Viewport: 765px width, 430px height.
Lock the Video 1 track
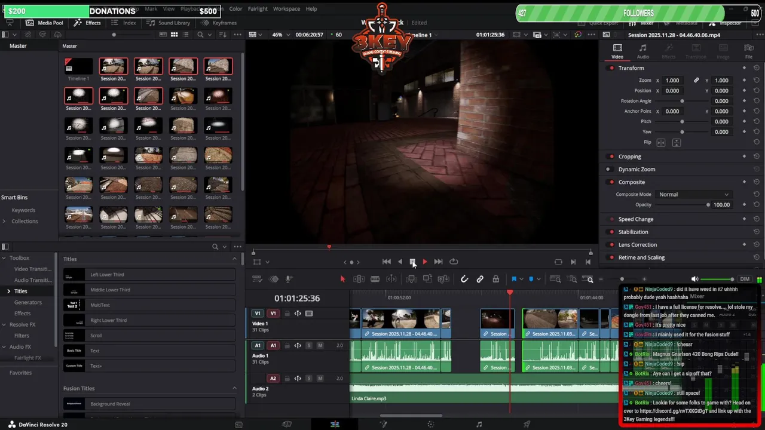pos(287,314)
